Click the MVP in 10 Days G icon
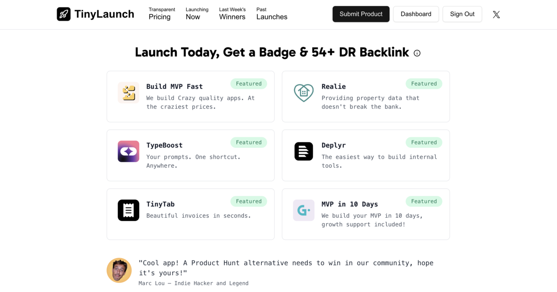Viewport: 557px width, 292px height. click(x=304, y=210)
